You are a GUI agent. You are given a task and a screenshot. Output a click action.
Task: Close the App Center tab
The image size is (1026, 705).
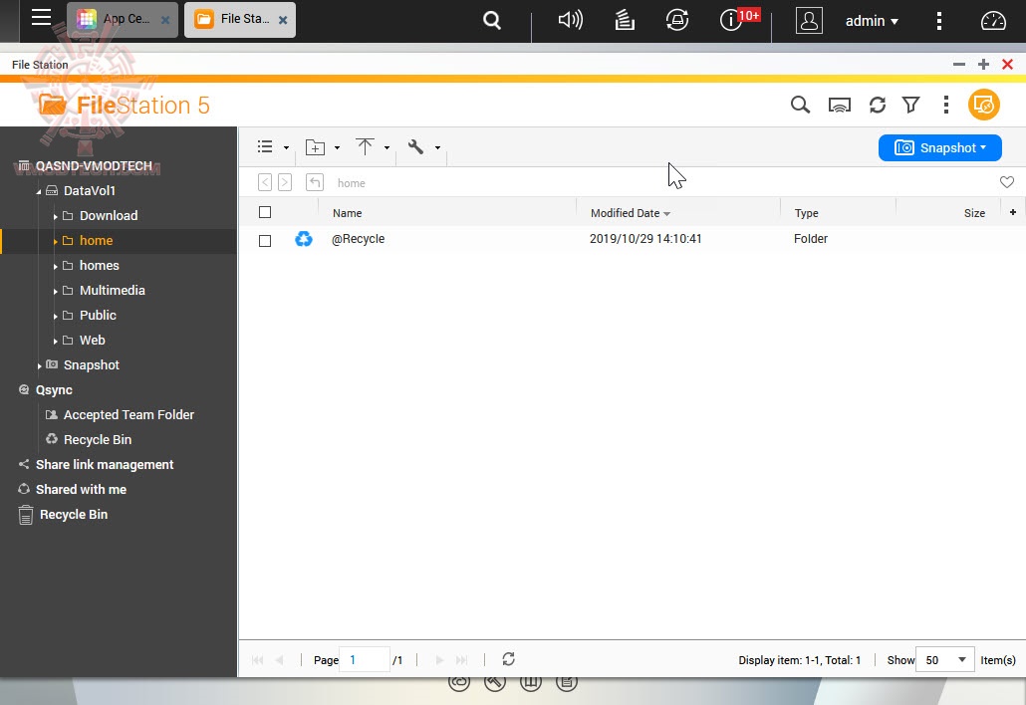pyautogui.click(x=165, y=20)
